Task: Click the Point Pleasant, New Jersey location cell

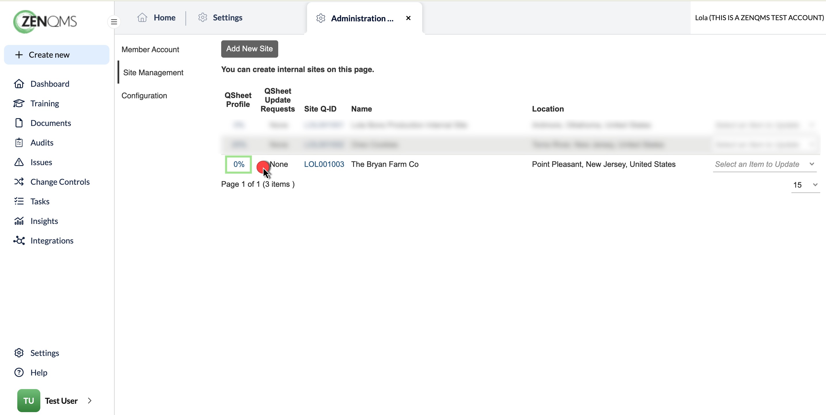Action: (603, 164)
